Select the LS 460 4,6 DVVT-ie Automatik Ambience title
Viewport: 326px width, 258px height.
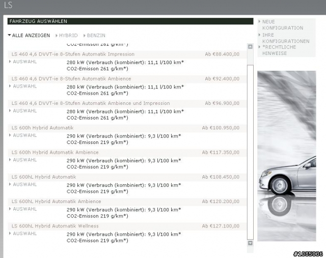71,79
